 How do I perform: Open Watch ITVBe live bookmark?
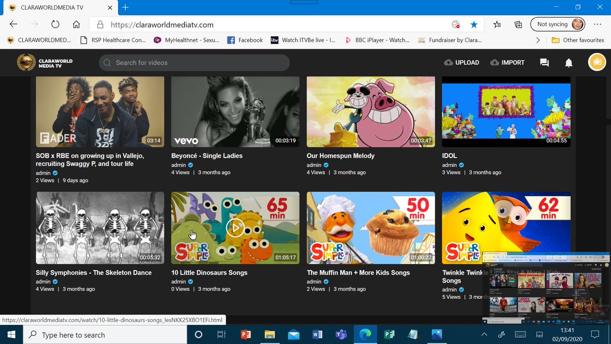303,40
